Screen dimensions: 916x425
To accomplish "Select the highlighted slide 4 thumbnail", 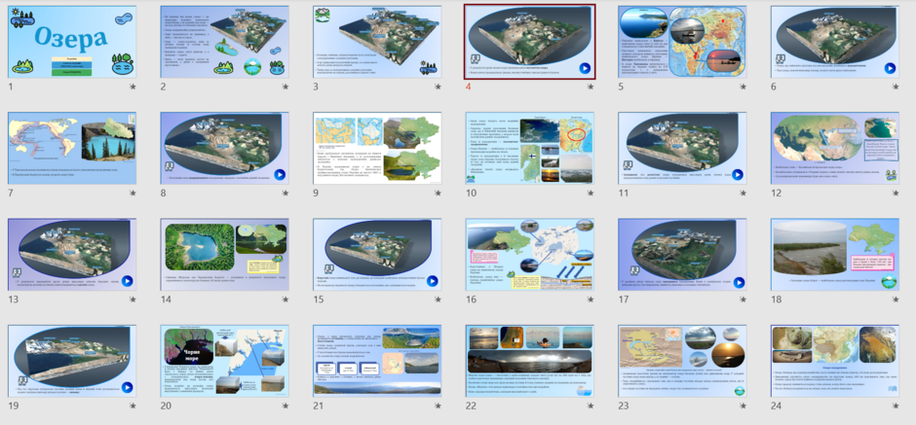I will tap(530, 42).
